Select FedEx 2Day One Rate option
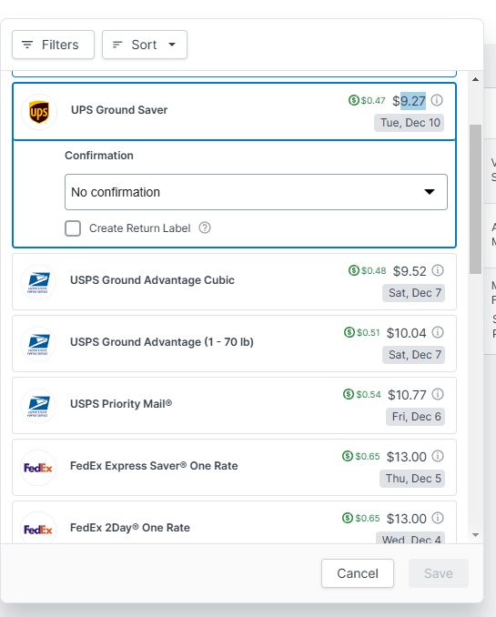Screen dimensions: 496x617 point(234,522)
